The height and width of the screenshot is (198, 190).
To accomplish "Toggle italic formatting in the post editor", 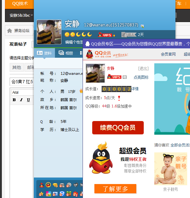I will pyautogui.click(x=21, y=100).
